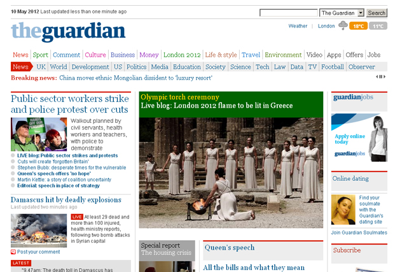Open the Travel section

(251, 55)
